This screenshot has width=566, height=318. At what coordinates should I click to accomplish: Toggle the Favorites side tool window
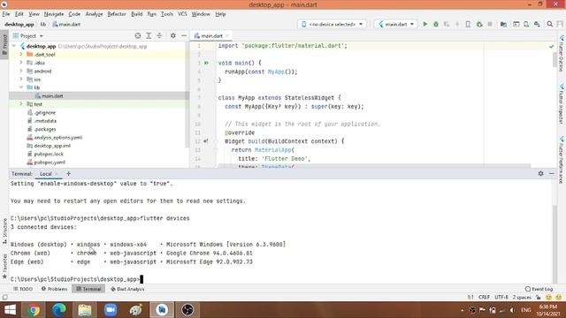click(4, 266)
